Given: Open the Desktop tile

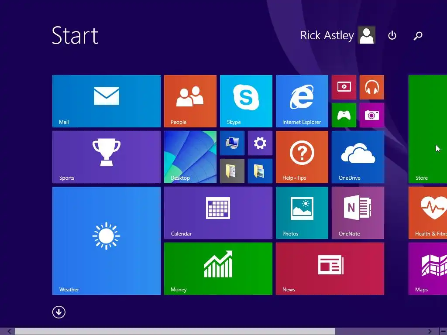Looking at the screenshot, I should click(190, 157).
